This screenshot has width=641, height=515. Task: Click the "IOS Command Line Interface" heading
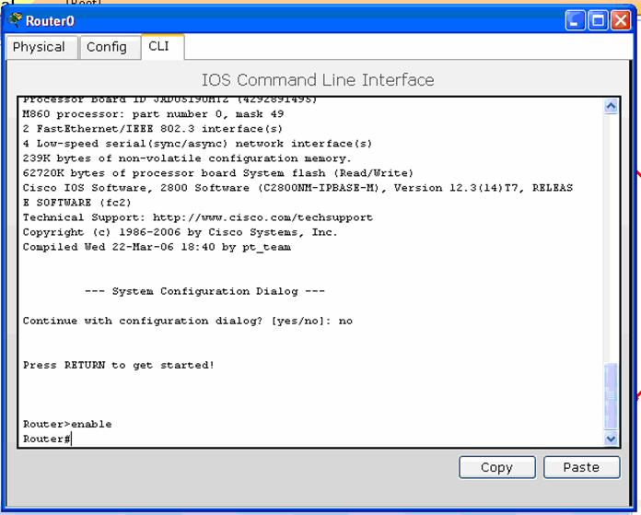(x=317, y=80)
